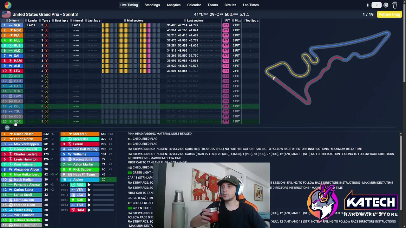Open the Live Timing tab

pos(129,5)
